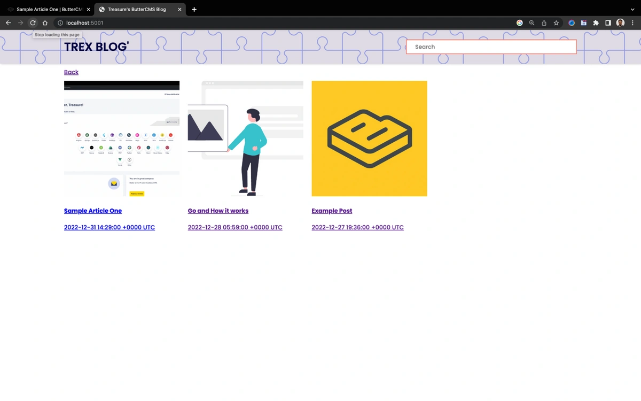Viewport: 641px width, 401px height.
Task: Switch to Sample Article One tab
Action: click(x=47, y=9)
